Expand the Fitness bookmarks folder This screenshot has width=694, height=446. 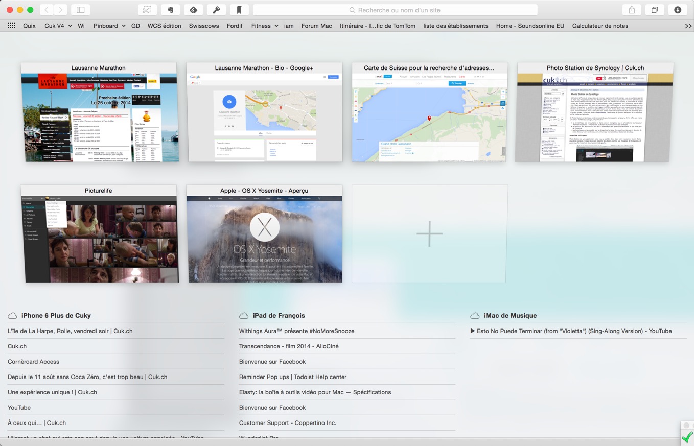pyautogui.click(x=265, y=26)
